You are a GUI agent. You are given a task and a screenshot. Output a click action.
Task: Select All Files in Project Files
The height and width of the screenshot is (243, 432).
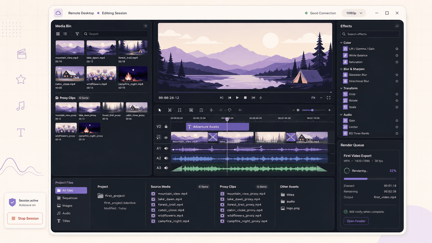71,190
